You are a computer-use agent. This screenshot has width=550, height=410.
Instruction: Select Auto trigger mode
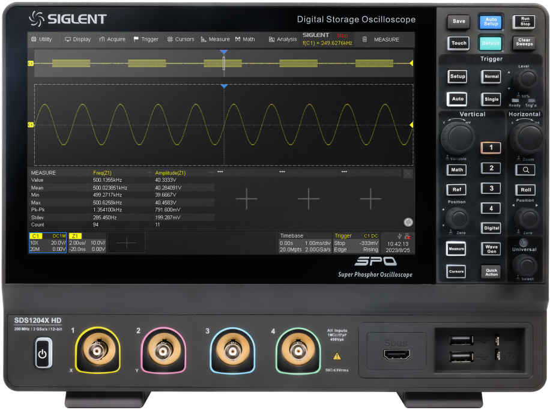click(458, 99)
